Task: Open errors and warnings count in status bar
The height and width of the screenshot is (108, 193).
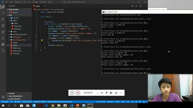Action: coord(17,102)
